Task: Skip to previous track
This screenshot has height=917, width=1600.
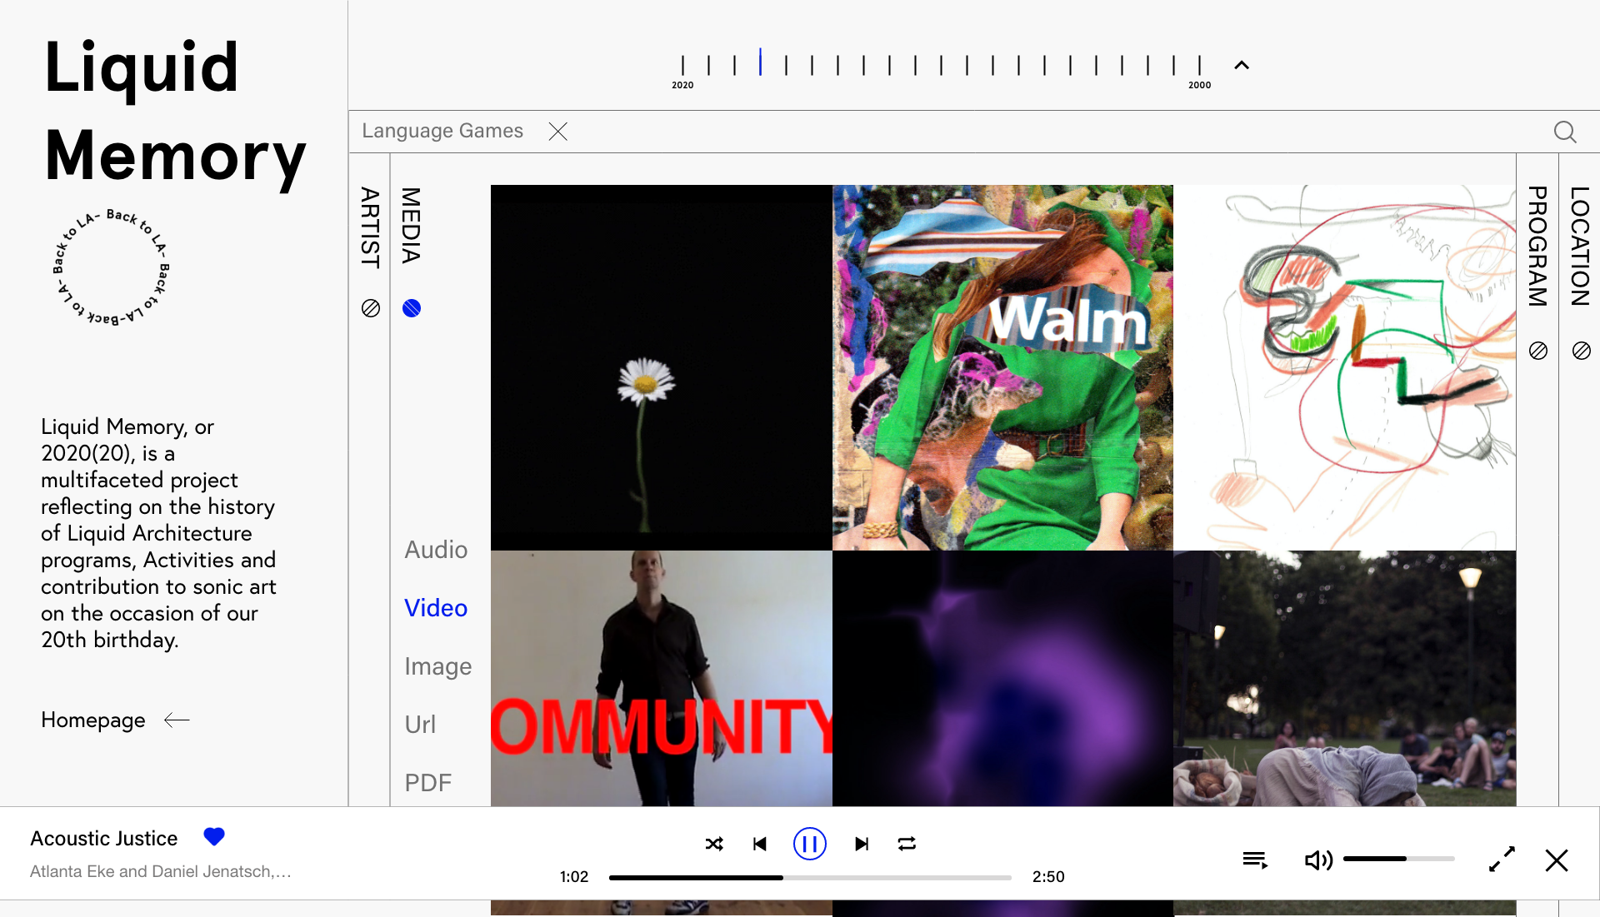Action: click(760, 844)
